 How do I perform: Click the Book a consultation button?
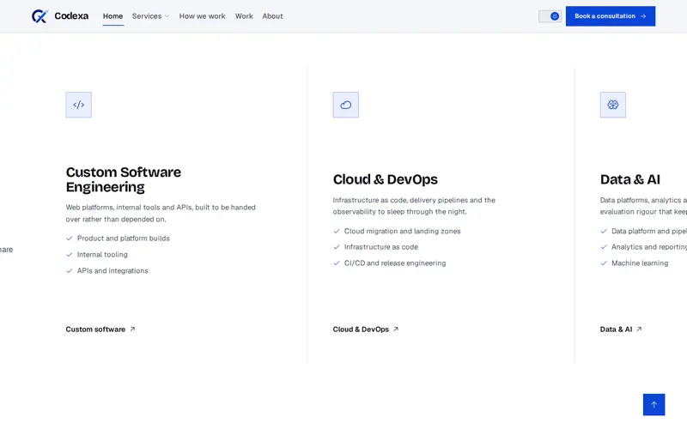click(611, 16)
